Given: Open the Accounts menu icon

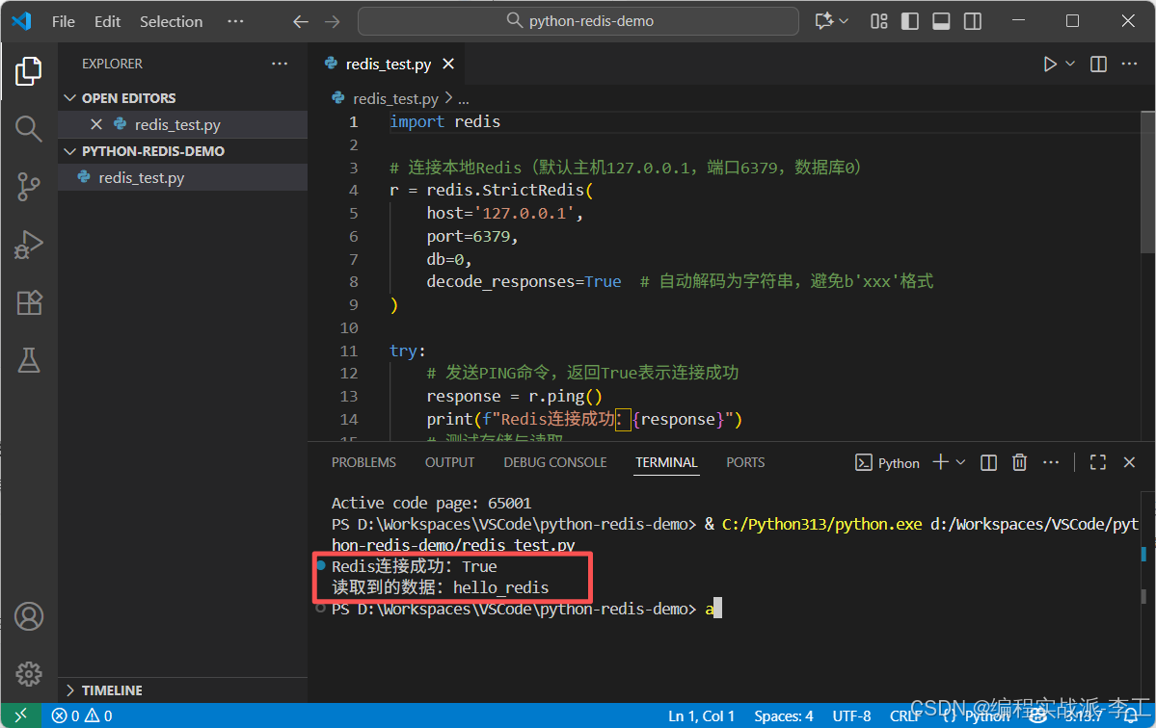Looking at the screenshot, I should pyautogui.click(x=29, y=616).
